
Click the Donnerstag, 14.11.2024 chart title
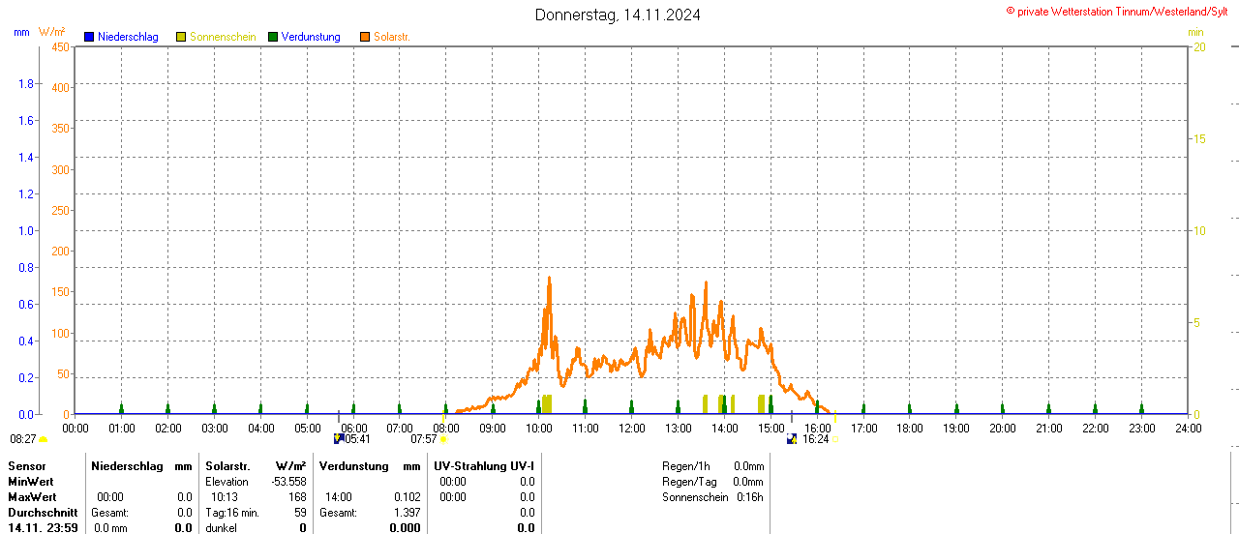tap(619, 15)
